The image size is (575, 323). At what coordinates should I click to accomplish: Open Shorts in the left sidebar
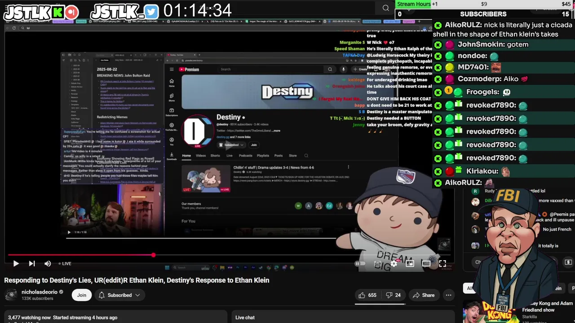(x=172, y=97)
